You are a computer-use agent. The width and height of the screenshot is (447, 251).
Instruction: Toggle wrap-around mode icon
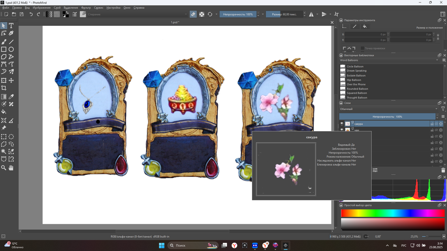point(337,14)
